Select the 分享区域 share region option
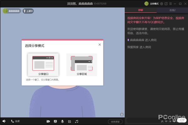The image size is (188, 125). [82, 65]
